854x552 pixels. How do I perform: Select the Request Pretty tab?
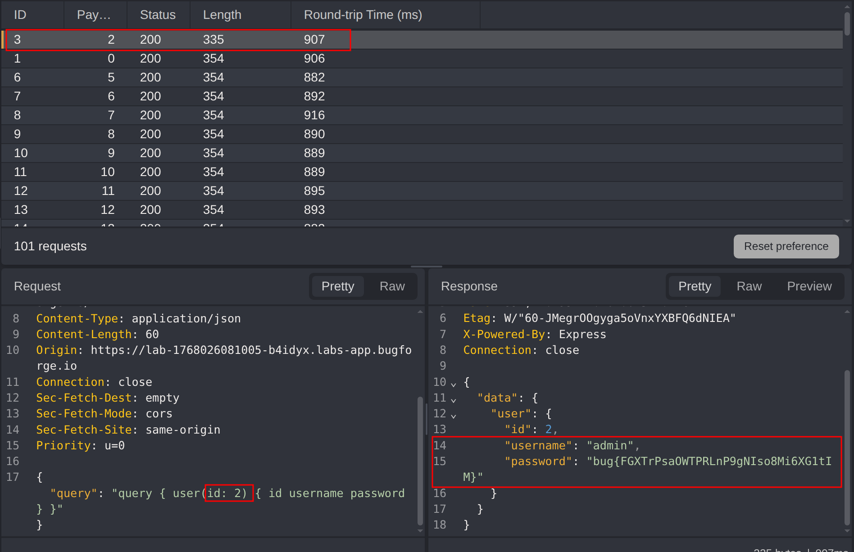click(337, 286)
